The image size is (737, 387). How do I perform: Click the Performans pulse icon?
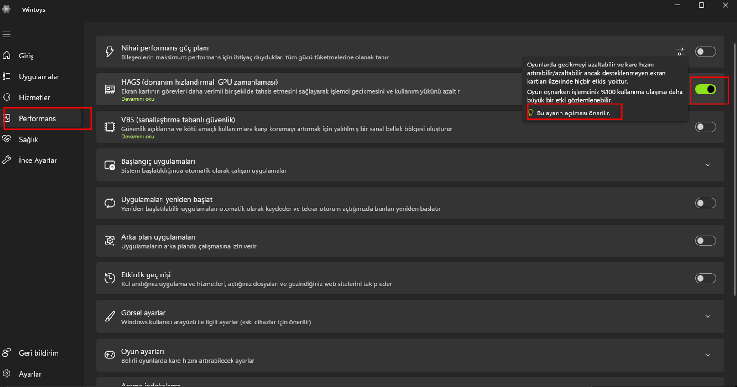(7, 118)
